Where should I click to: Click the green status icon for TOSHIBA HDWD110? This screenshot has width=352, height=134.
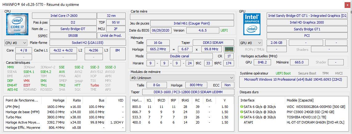241,117
